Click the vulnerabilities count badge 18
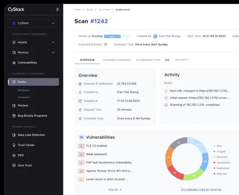239x195 pixels. 81,137
